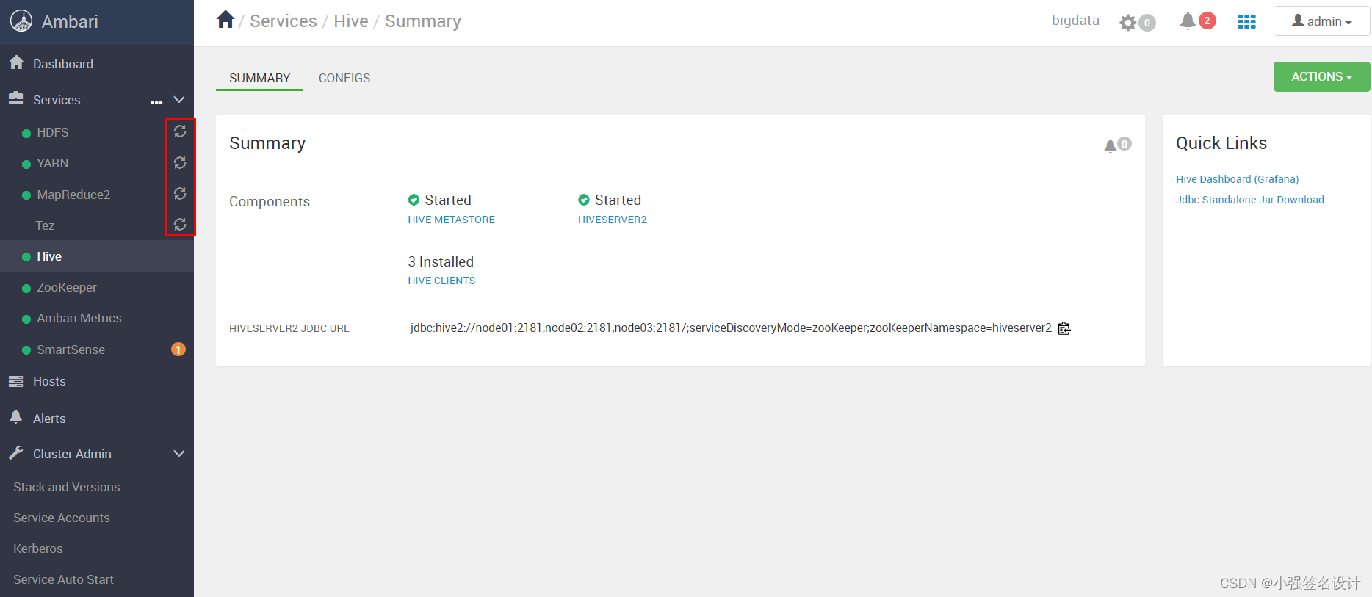Open Jdbc Standalone Jar Download link
Image resolution: width=1372 pixels, height=597 pixels.
click(x=1250, y=200)
